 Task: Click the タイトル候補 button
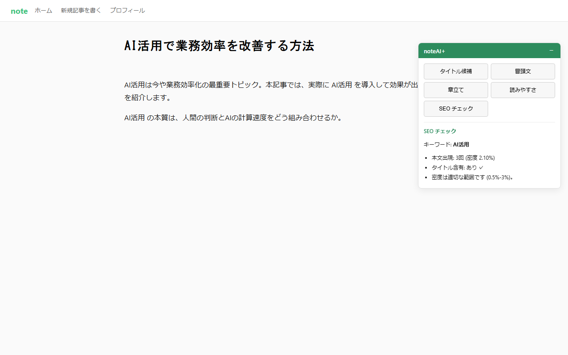456,71
